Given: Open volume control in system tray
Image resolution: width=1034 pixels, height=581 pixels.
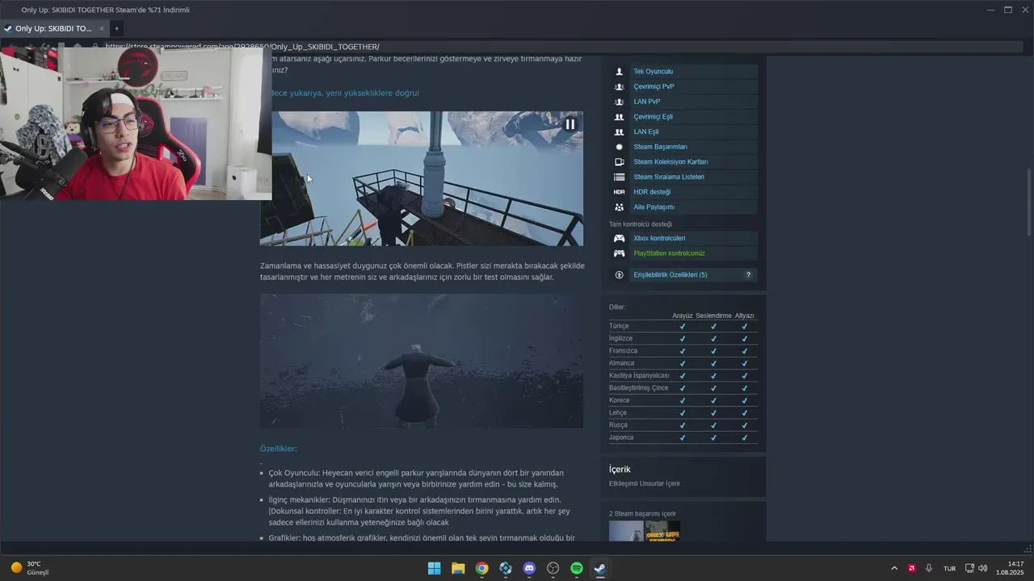Looking at the screenshot, I should (983, 568).
